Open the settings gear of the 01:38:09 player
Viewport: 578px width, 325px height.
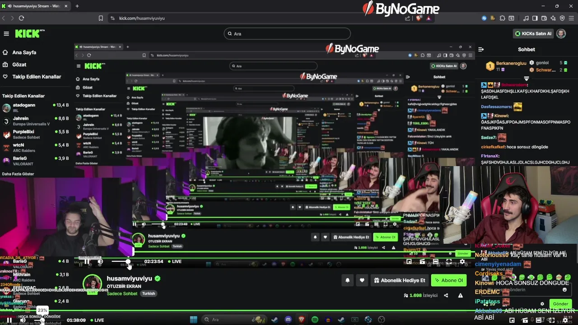(x=565, y=320)
